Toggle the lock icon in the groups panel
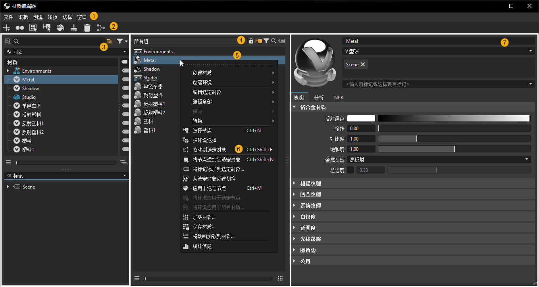Screen dimensions: 539x287 point(251,40)
